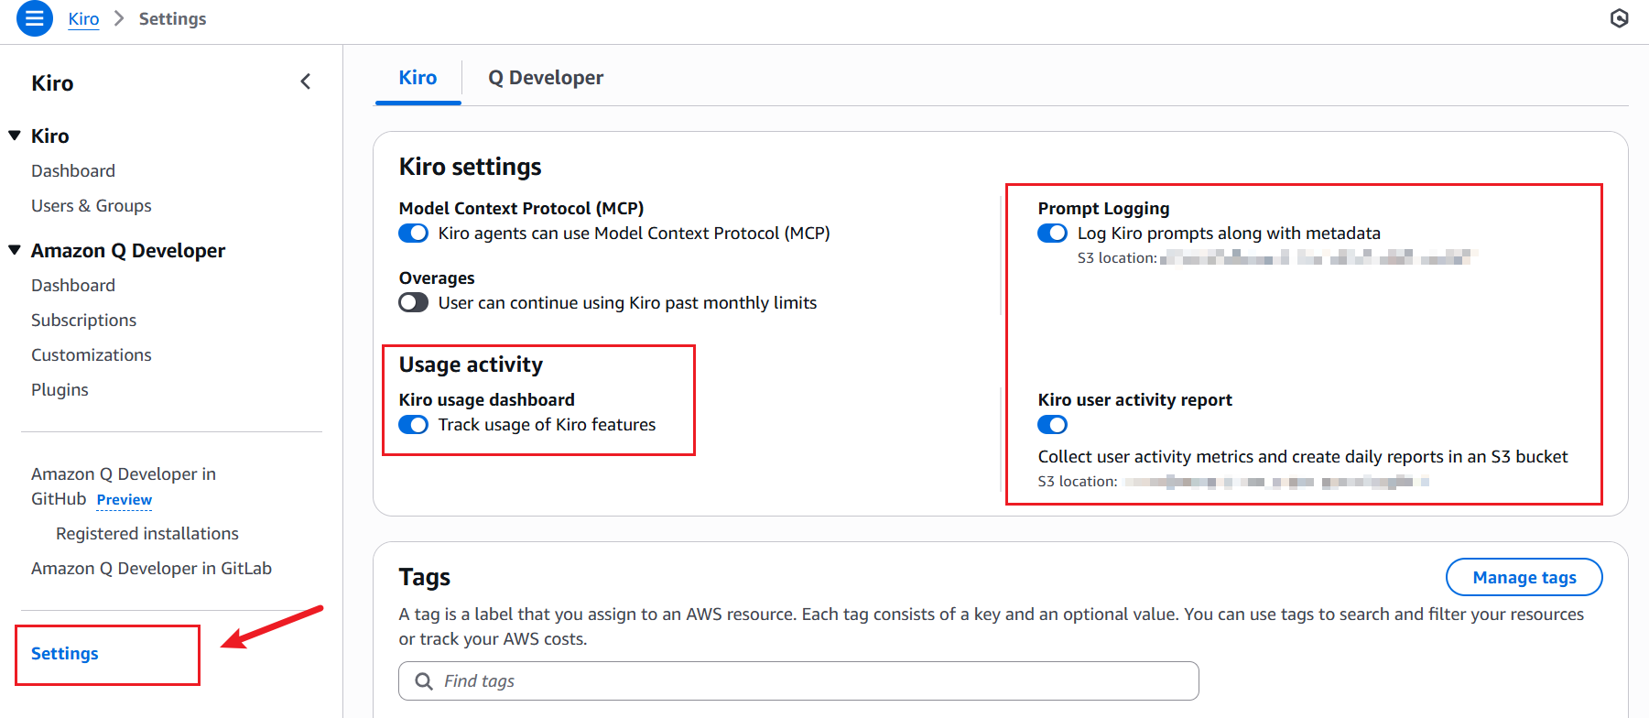Image resolution: width=1649 pixels, height=718 pixels.
Task: Collapse the Kiro side navigation panel
Action: tap(306, 82)
